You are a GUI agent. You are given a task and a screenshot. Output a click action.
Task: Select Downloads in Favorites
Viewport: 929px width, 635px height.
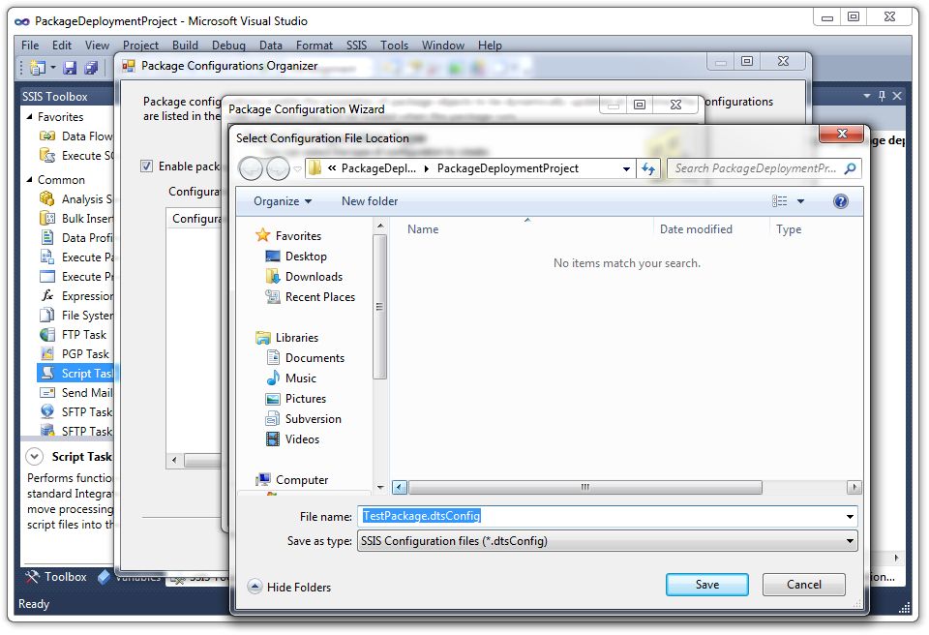point(303,276)
